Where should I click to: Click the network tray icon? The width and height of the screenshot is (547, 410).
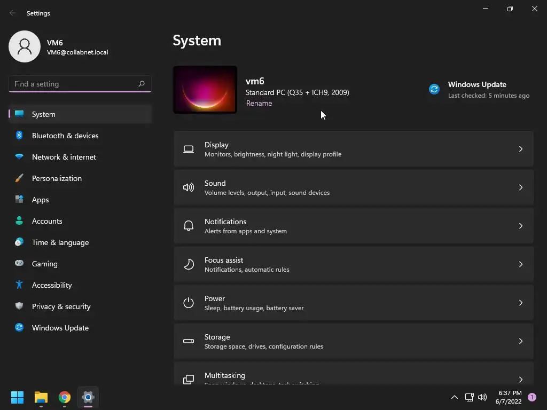pyautogui.click(x=469, y=397)
